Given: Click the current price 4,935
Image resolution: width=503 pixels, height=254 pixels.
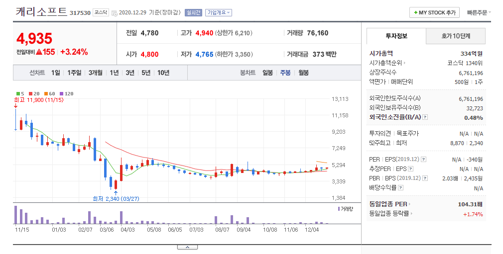Looking at the screenshot, I should (34, 39).
